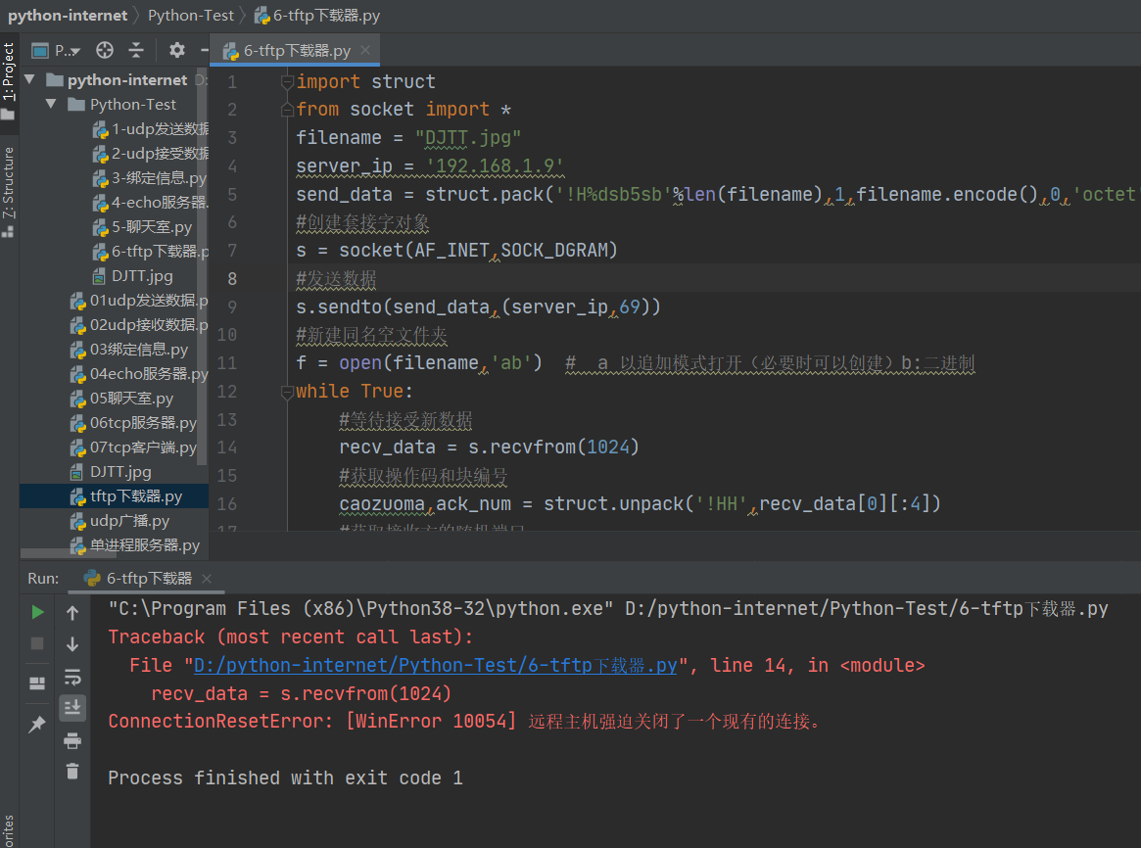Toggle scroll to end in console
Screen dimensions: 1141x848
tap(72, 708)
